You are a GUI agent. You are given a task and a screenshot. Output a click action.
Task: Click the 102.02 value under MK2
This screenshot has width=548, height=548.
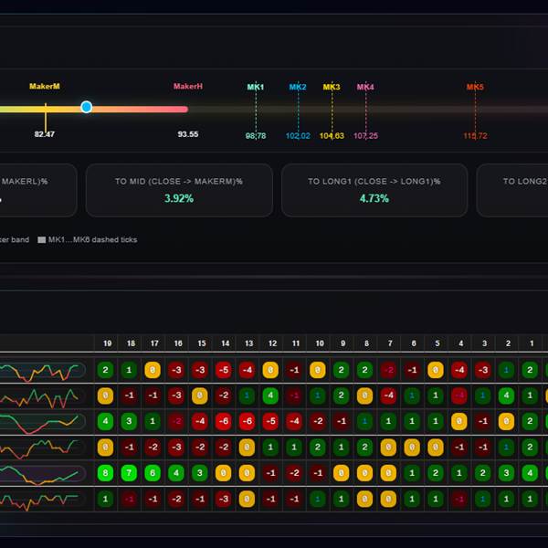298,135
